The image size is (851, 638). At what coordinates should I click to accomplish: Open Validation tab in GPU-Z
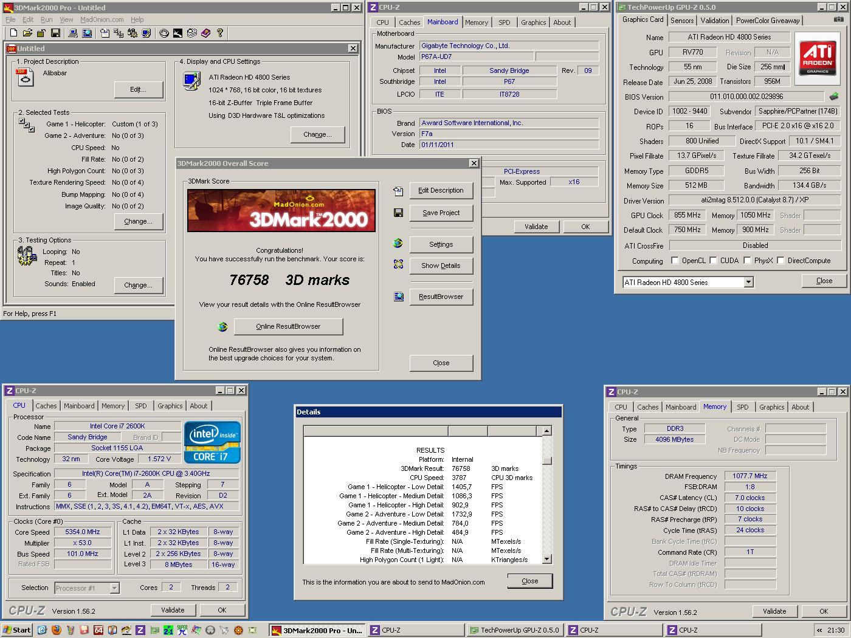pos(714,20)
